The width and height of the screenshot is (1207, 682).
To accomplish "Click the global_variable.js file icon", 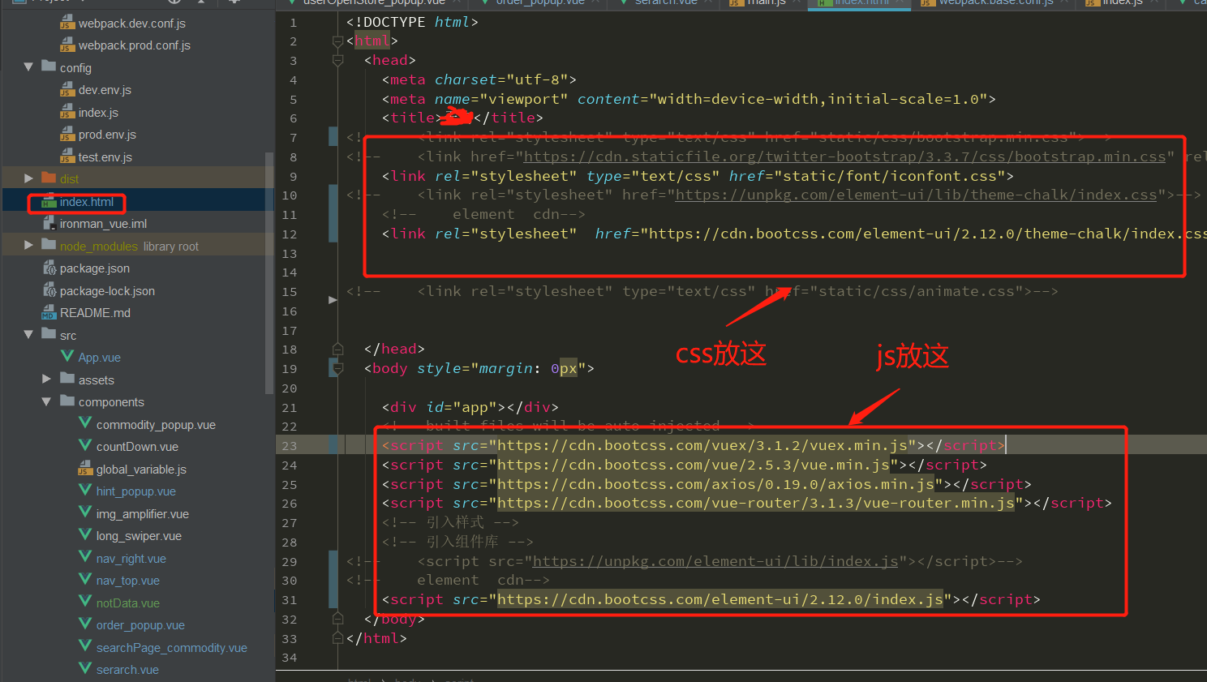I will (85, 469).
